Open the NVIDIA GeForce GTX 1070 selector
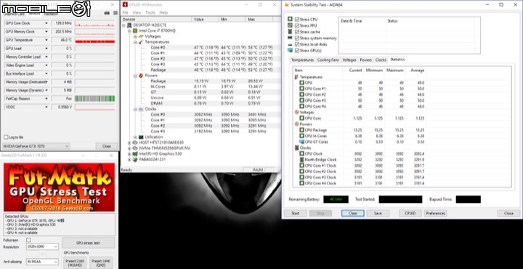The image size is (523, 269). pyautogui.click(x=36, y=146)
